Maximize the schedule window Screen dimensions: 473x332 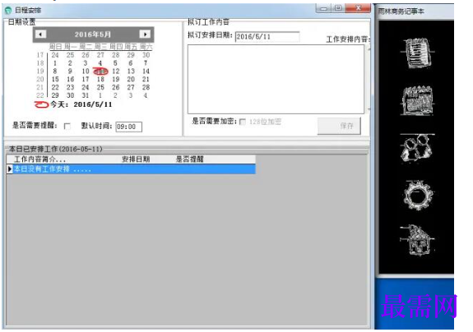[338, 8]
